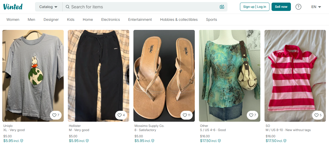Image resolution: width=329 pixels, height=149 pixels.
Task: Click the search magnifier icon
Action: point(68,7)
